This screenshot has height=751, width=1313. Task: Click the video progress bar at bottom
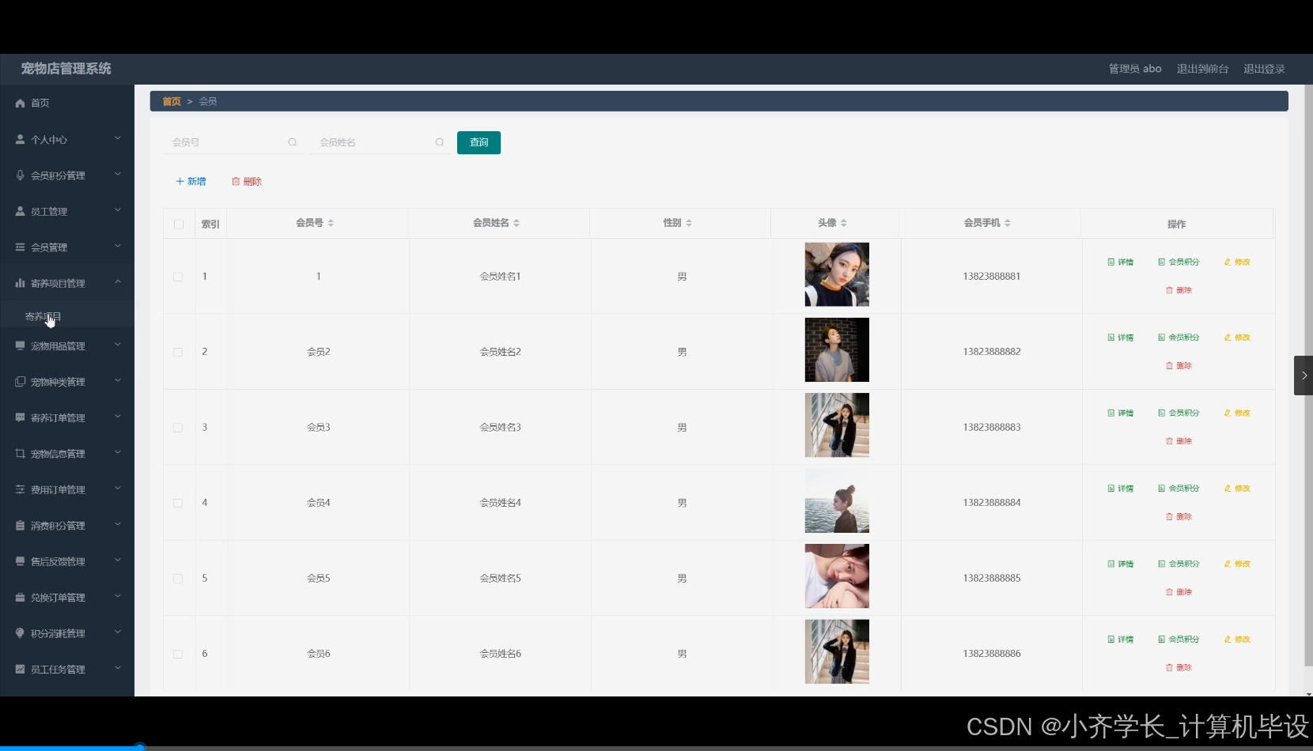pyautogui.click(x=656, y=747)
